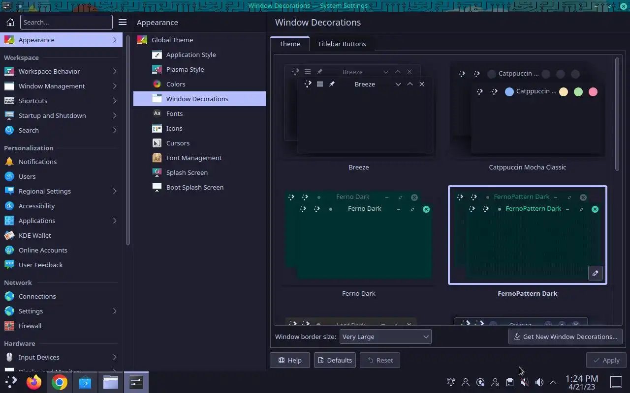Click the Search magnifier icon in sidebar
Viewport: 630px width, 393px height.
[x=9, y=130]
